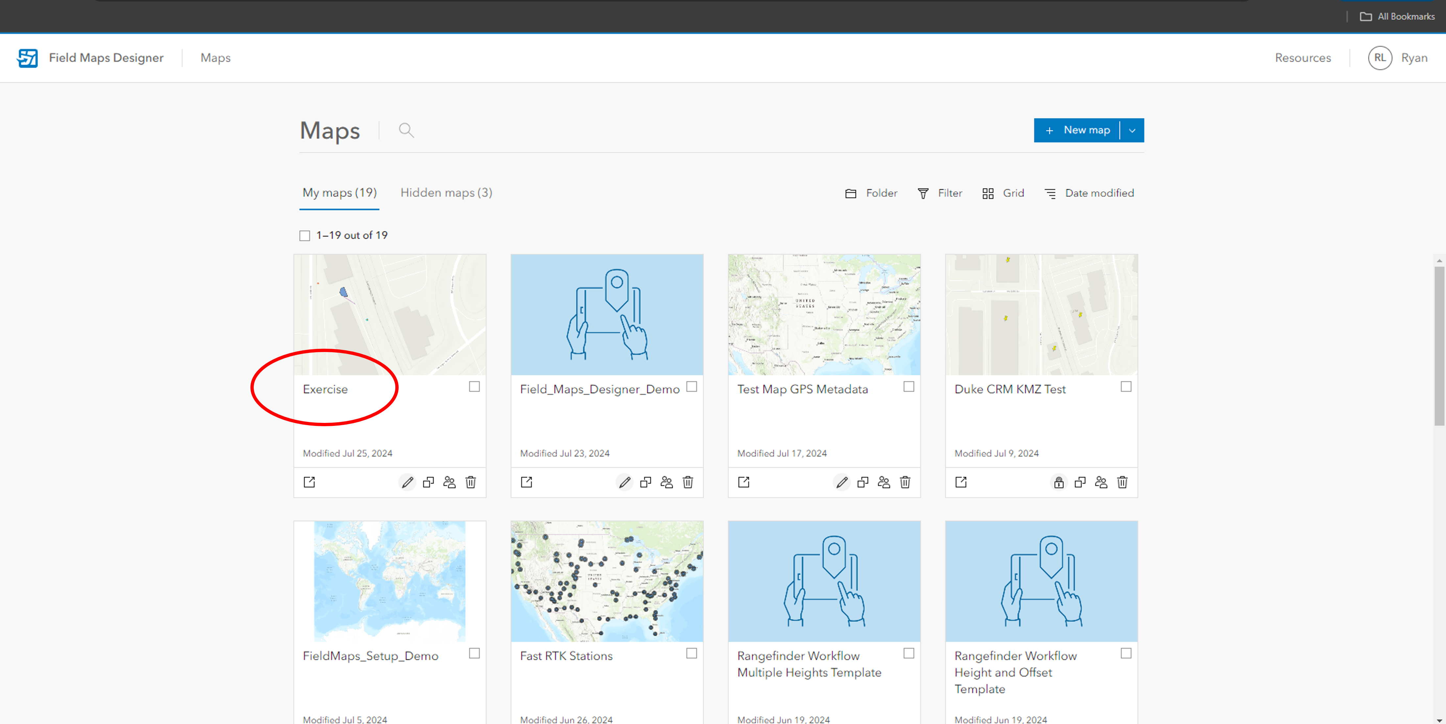Open Test Map GPS Metadata external link icon
The height and width of the screenshot is (724, 1446).
(744, 482)
